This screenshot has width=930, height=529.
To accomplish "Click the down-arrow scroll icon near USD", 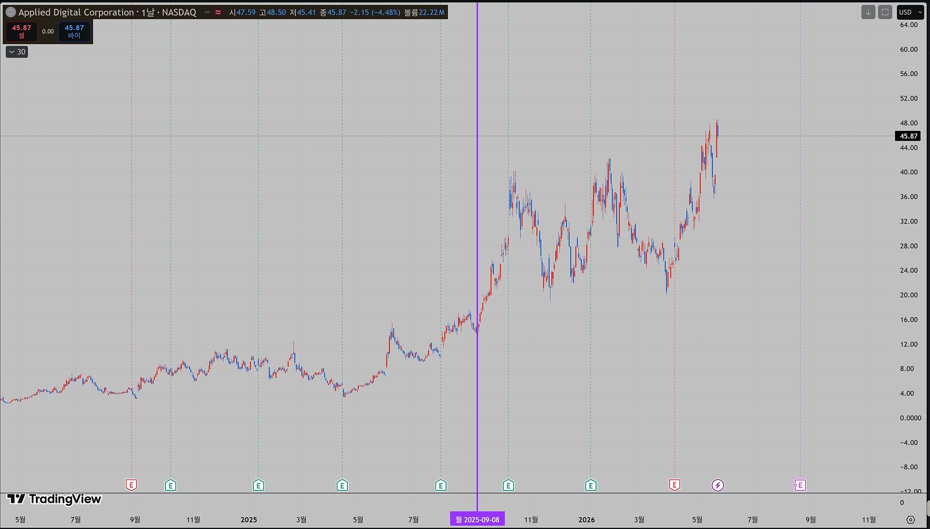I will pyautogui.click(x=868, y=12).
